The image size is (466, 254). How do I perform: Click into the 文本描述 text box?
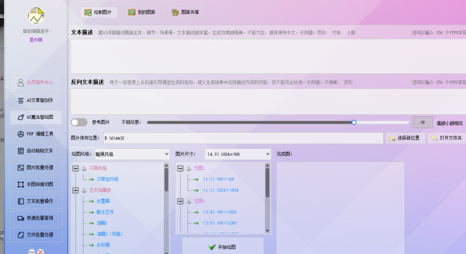(x=268, y=56)
